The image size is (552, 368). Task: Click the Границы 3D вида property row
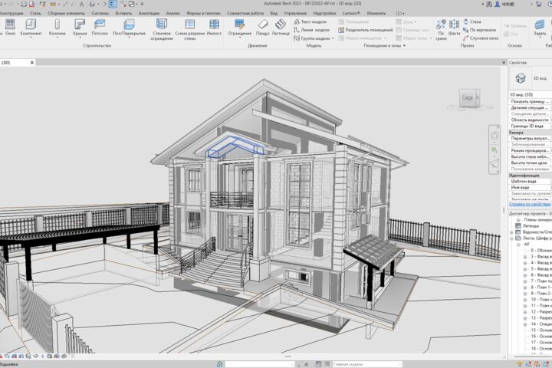[531, 126]
